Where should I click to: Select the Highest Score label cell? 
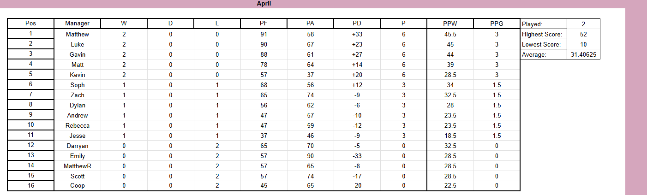(x=543, y=34)
